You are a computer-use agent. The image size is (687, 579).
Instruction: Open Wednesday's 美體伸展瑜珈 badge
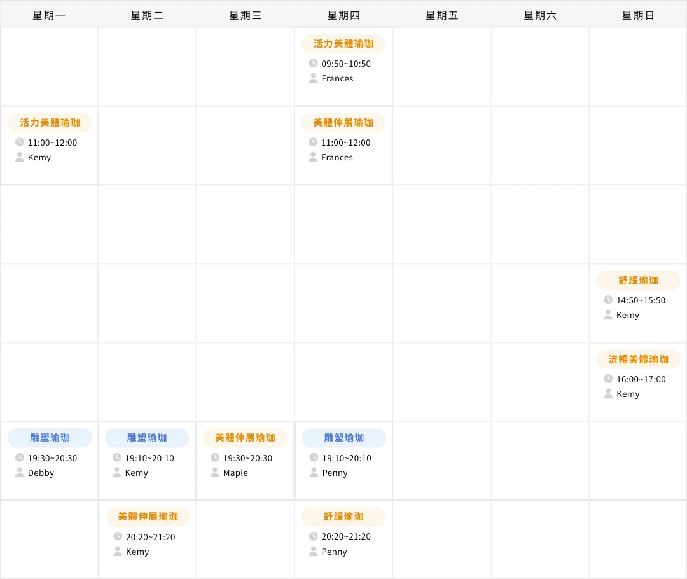245,438
